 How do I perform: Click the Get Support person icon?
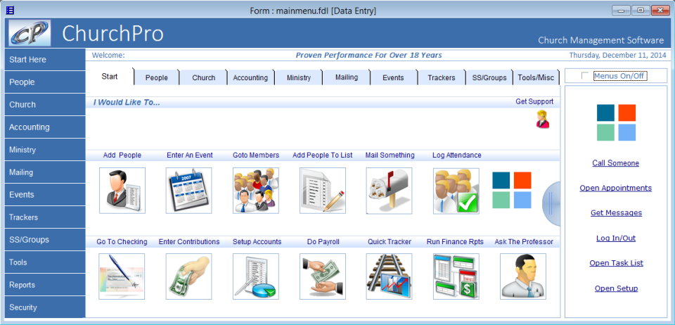coord(542,120)
